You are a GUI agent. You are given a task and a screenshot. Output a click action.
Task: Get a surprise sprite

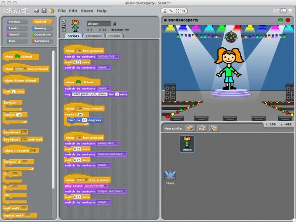point(213,128)
